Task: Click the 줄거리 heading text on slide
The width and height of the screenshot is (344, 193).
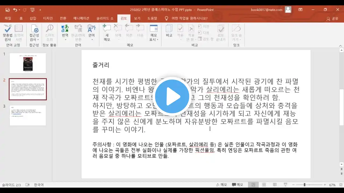Action: 101,65
